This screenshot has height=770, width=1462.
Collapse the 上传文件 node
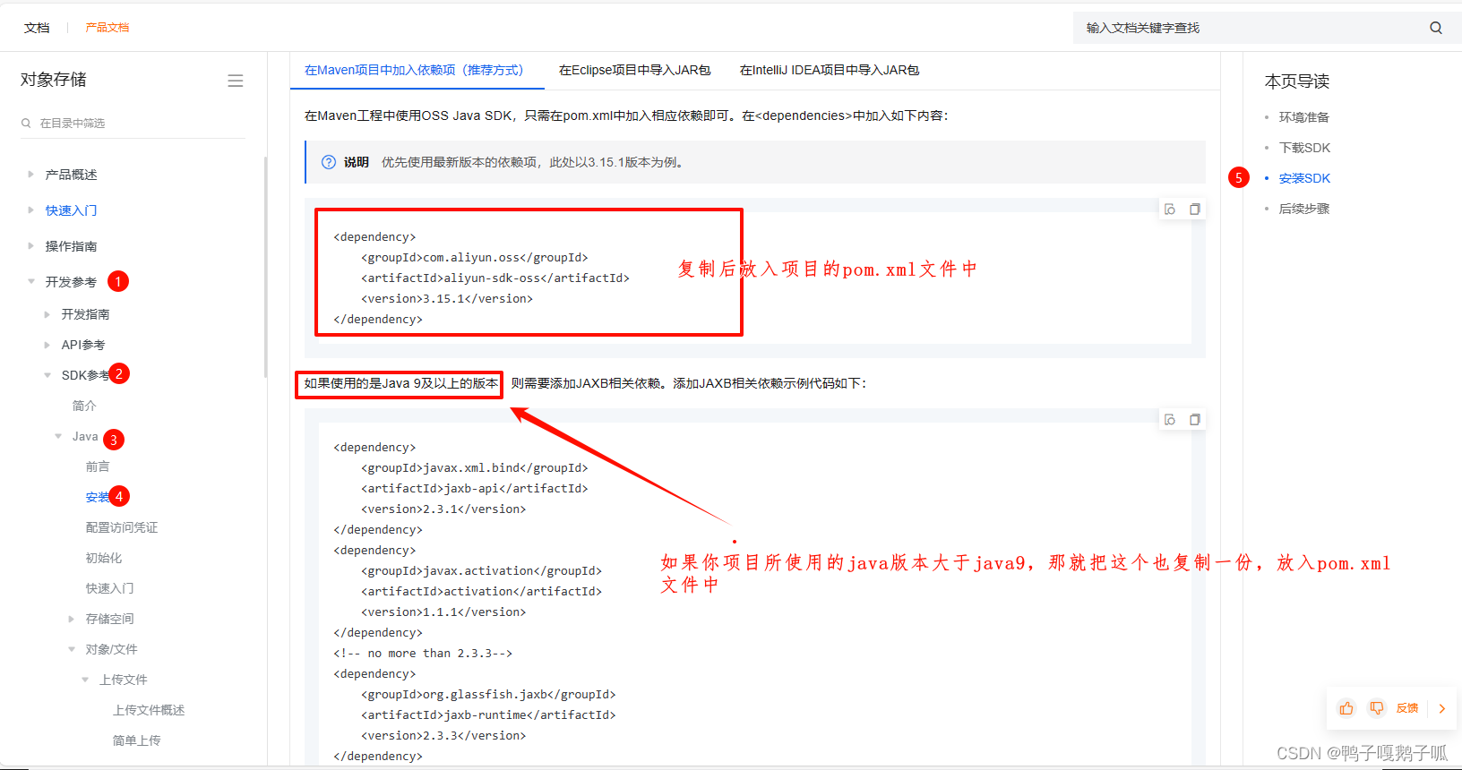click(85, 680)
